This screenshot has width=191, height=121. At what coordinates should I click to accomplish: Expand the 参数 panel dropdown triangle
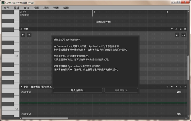(21, 87)
